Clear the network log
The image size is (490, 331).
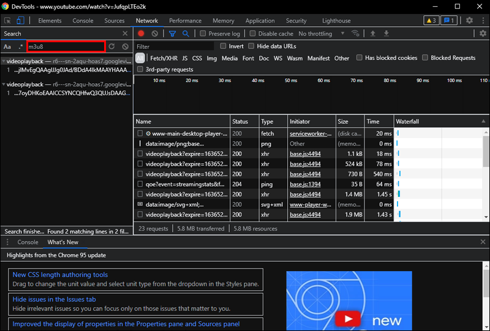(154, 34)
